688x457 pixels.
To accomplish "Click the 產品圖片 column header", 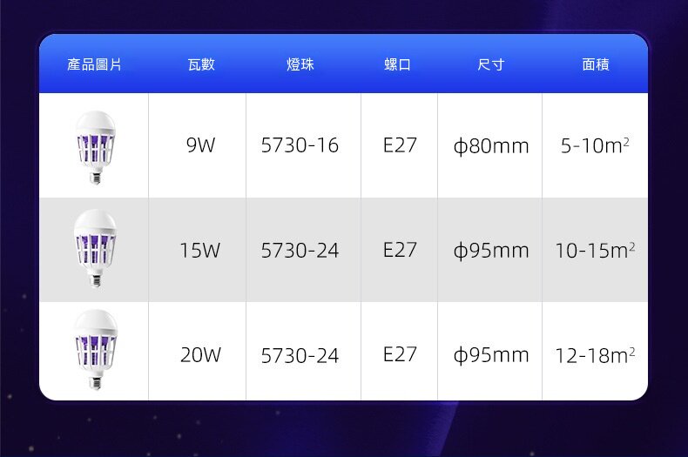I will (94, 64).
